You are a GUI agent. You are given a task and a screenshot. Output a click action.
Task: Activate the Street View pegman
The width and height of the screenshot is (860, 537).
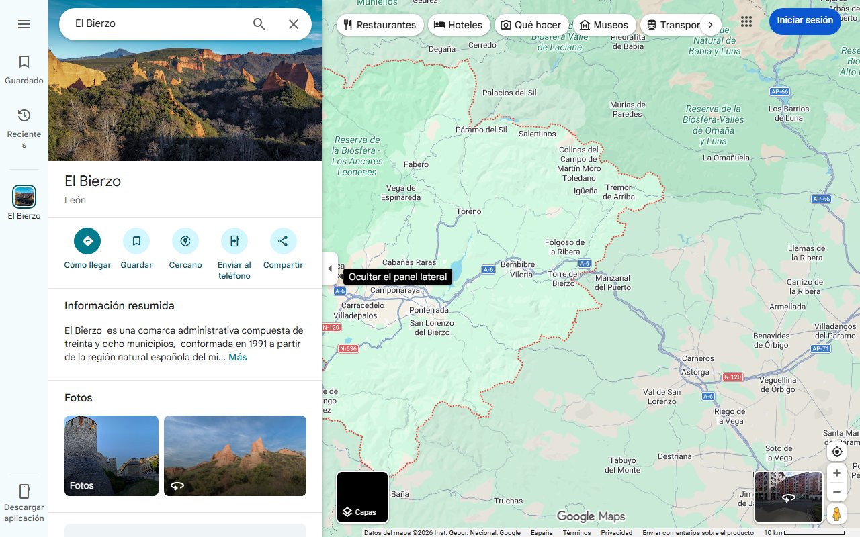tap(836, 513)
